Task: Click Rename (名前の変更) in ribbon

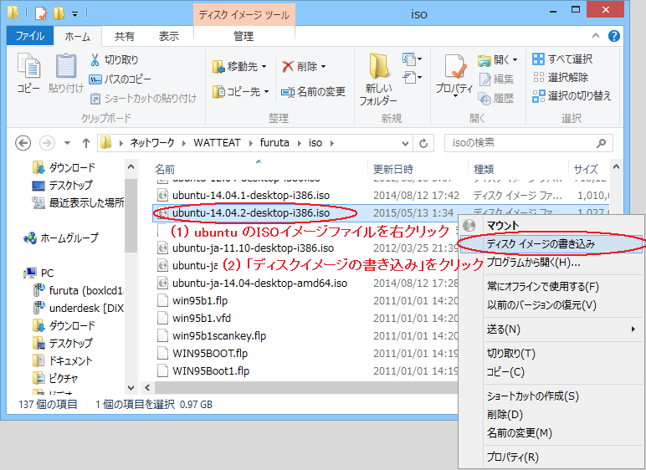Action: [x=313, y=92]
